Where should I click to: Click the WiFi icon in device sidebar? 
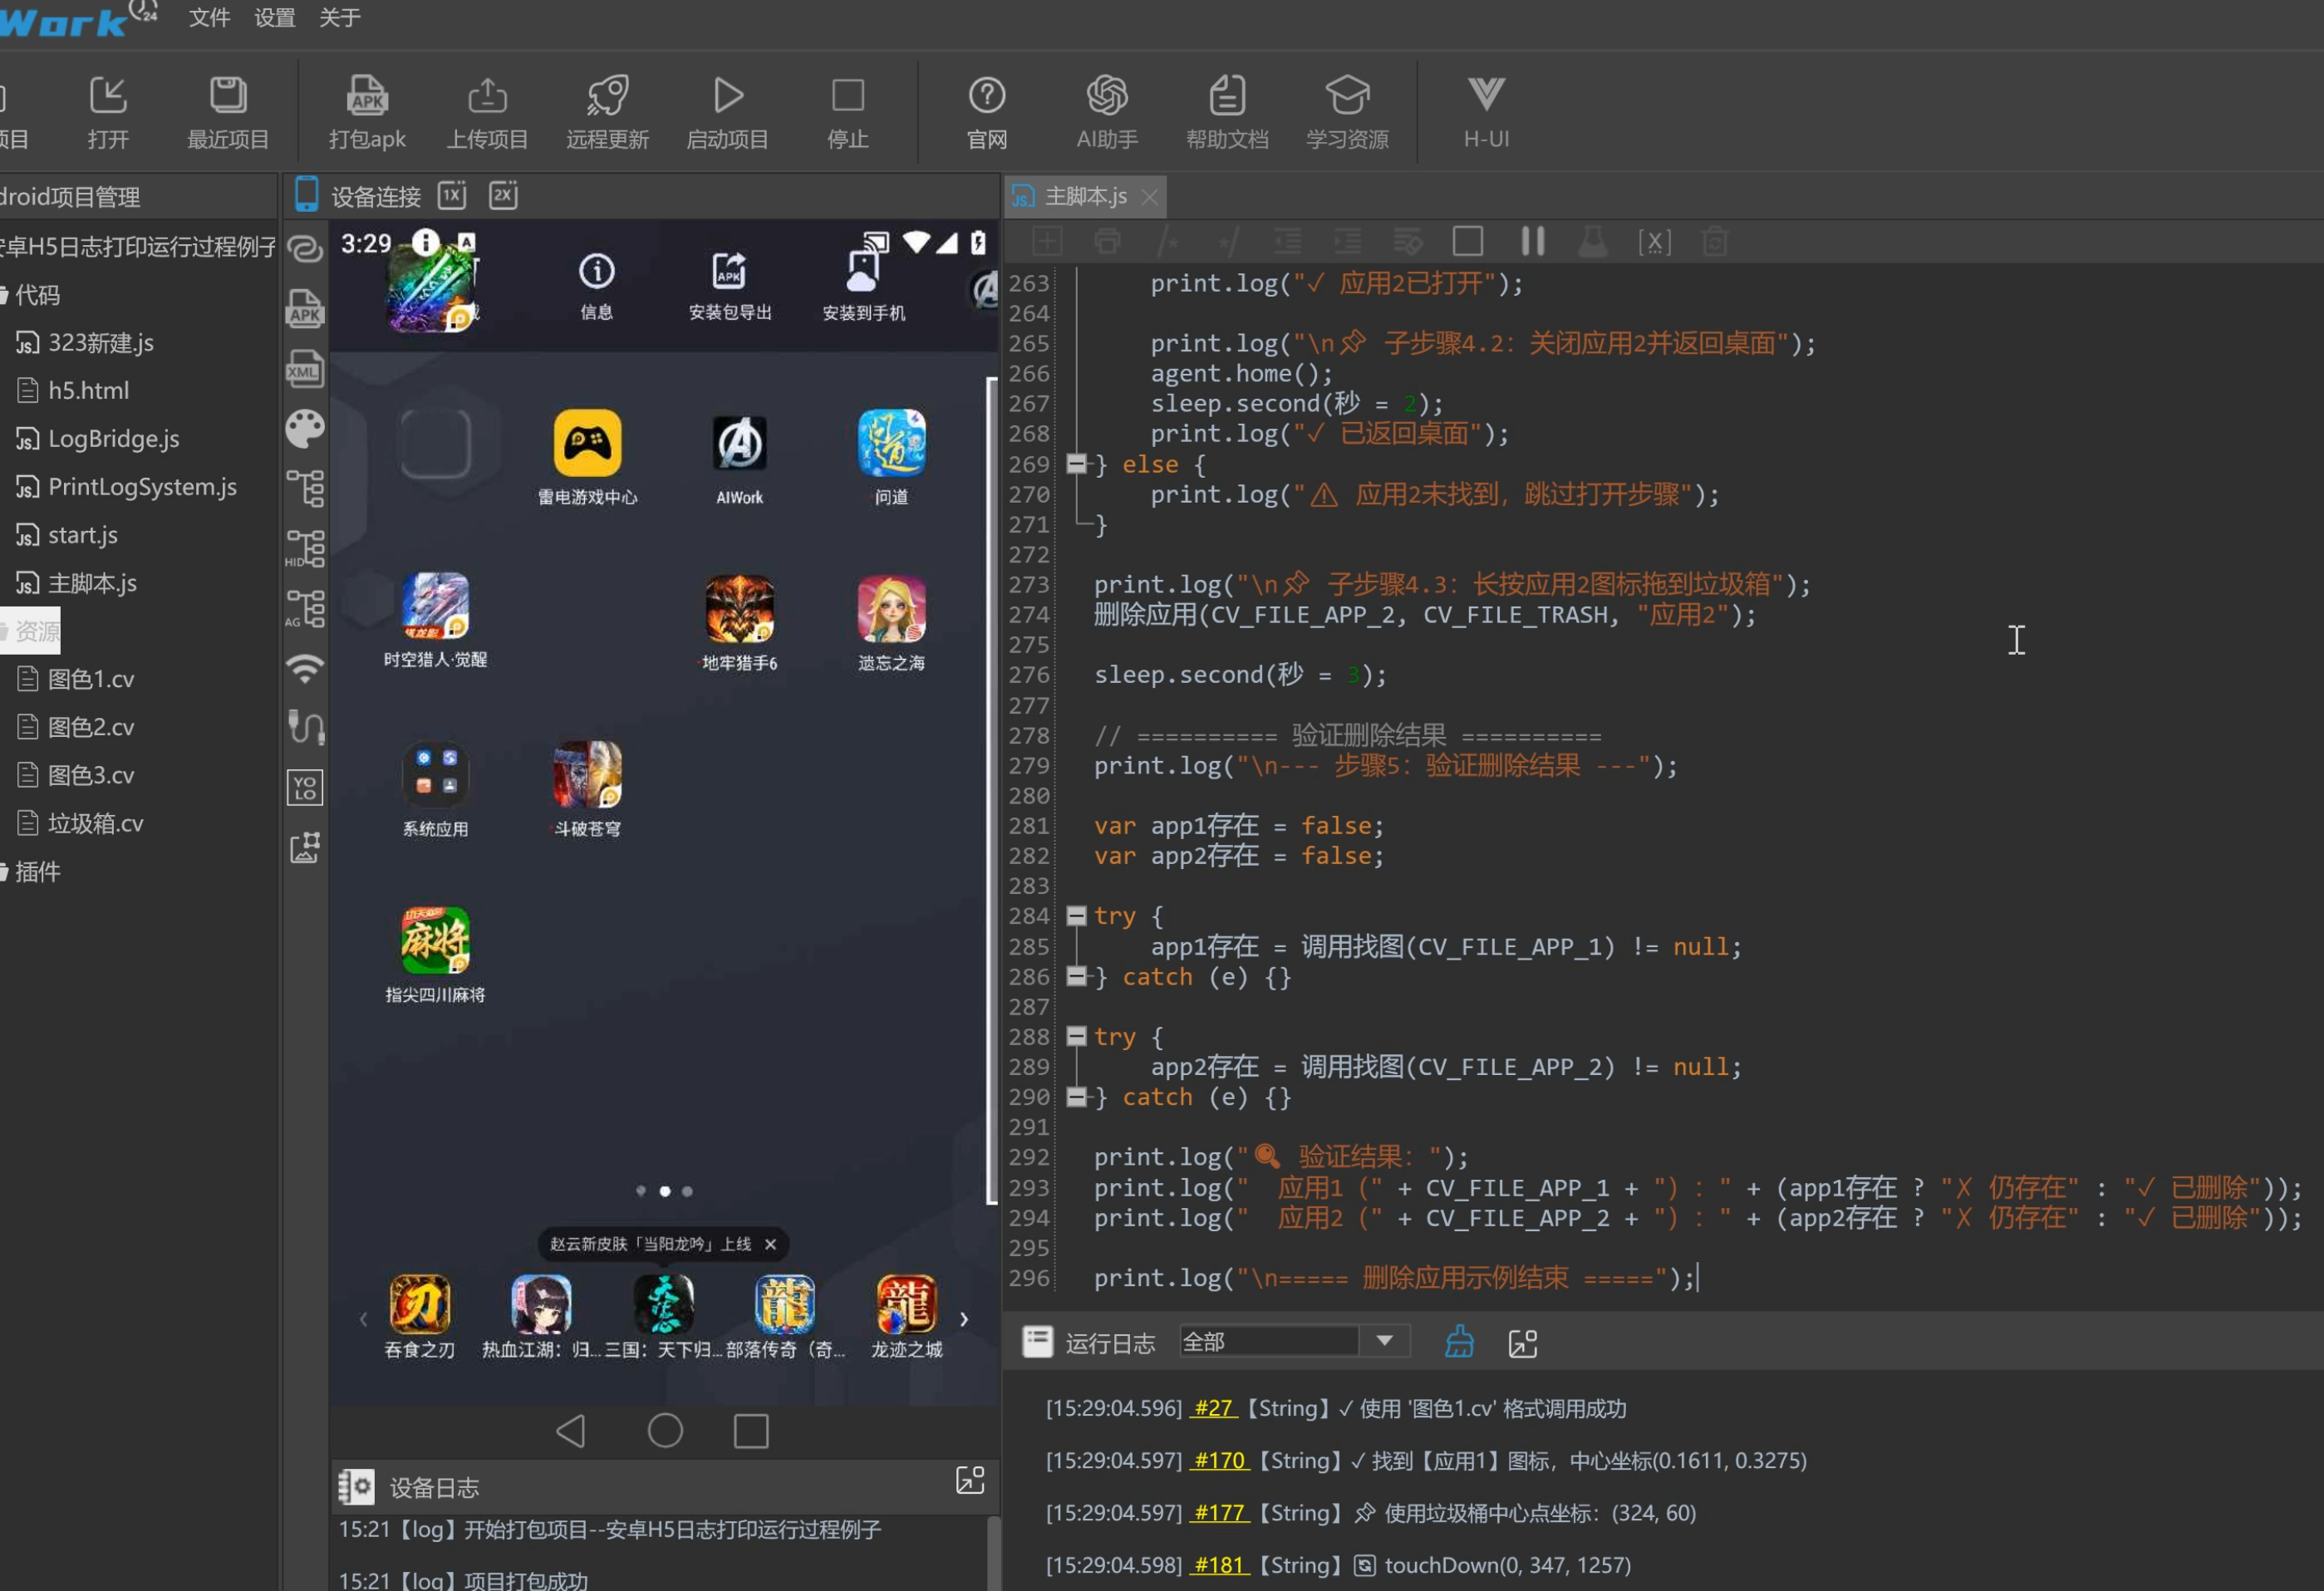(x=305, y=667)
